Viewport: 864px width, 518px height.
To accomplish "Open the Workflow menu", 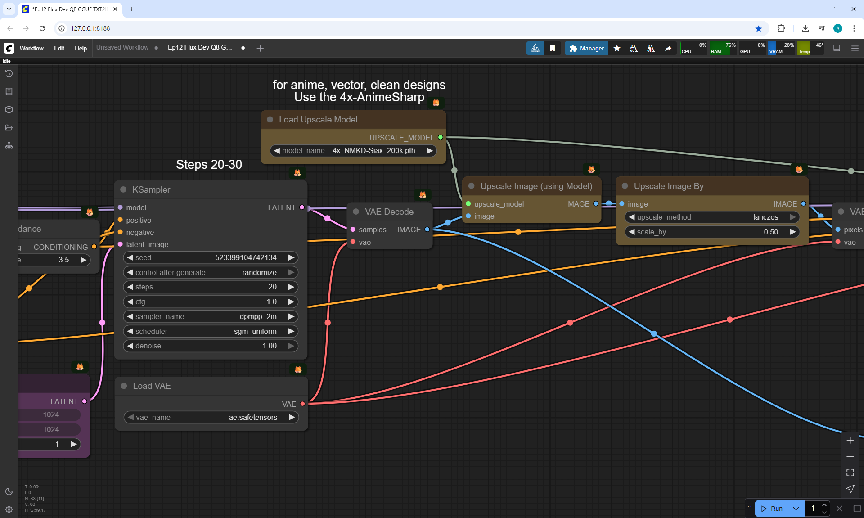I will (x=31, y=48).
